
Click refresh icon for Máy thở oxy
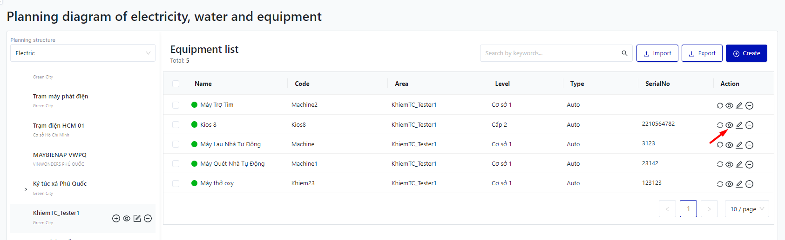[x=720, y=184]
